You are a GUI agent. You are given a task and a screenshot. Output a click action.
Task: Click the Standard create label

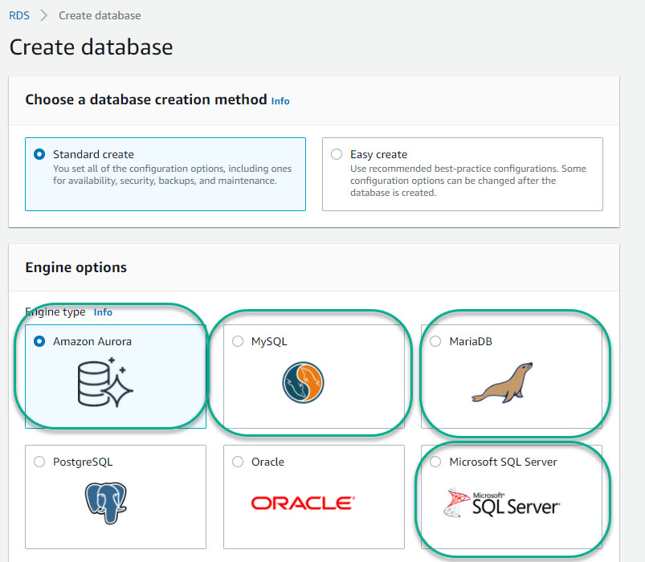[93, 155]
